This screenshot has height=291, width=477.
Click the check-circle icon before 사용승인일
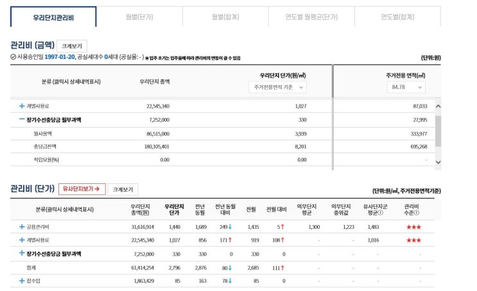click(x=13, y=57)
